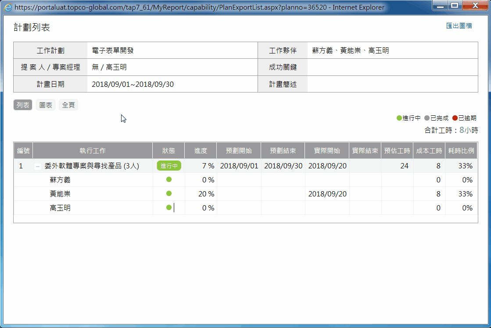The image size is (491, 328).
Task: Click the 進度 column header
Action: coord(201,150)
